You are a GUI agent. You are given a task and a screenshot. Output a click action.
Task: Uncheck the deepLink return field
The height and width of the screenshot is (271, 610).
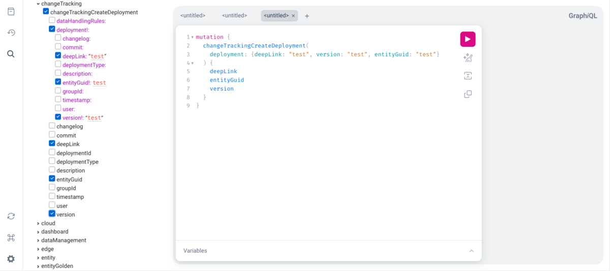tap(52, 143)
